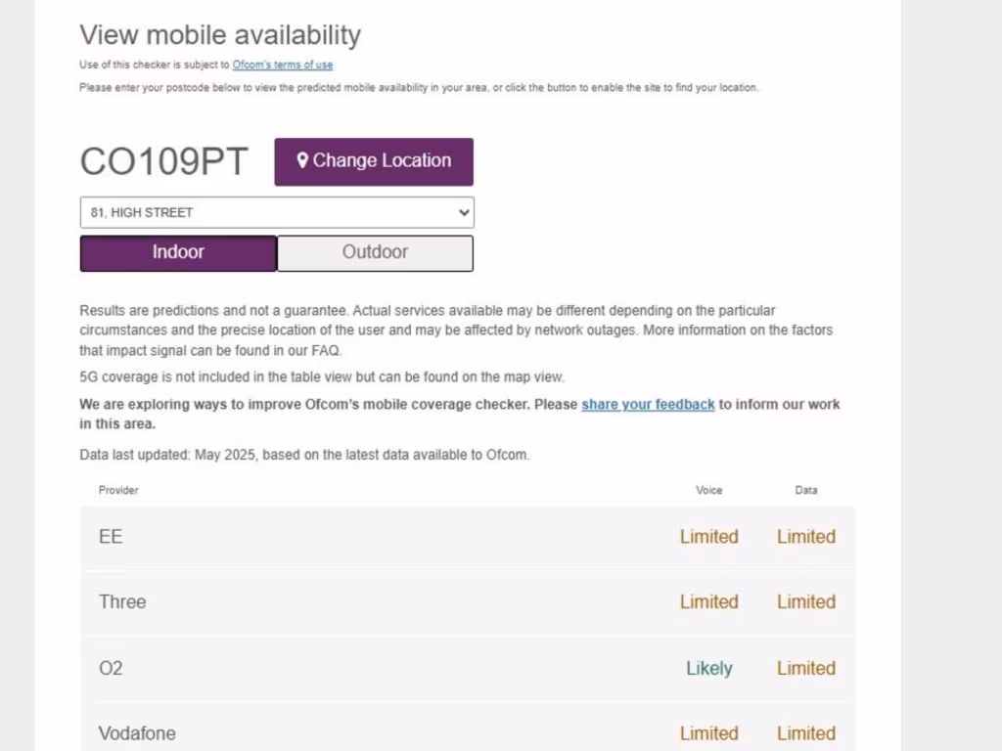This screenshot has width=1002, height=751.
Task: Click O2's Limited data status
Action: coord(805,669)
